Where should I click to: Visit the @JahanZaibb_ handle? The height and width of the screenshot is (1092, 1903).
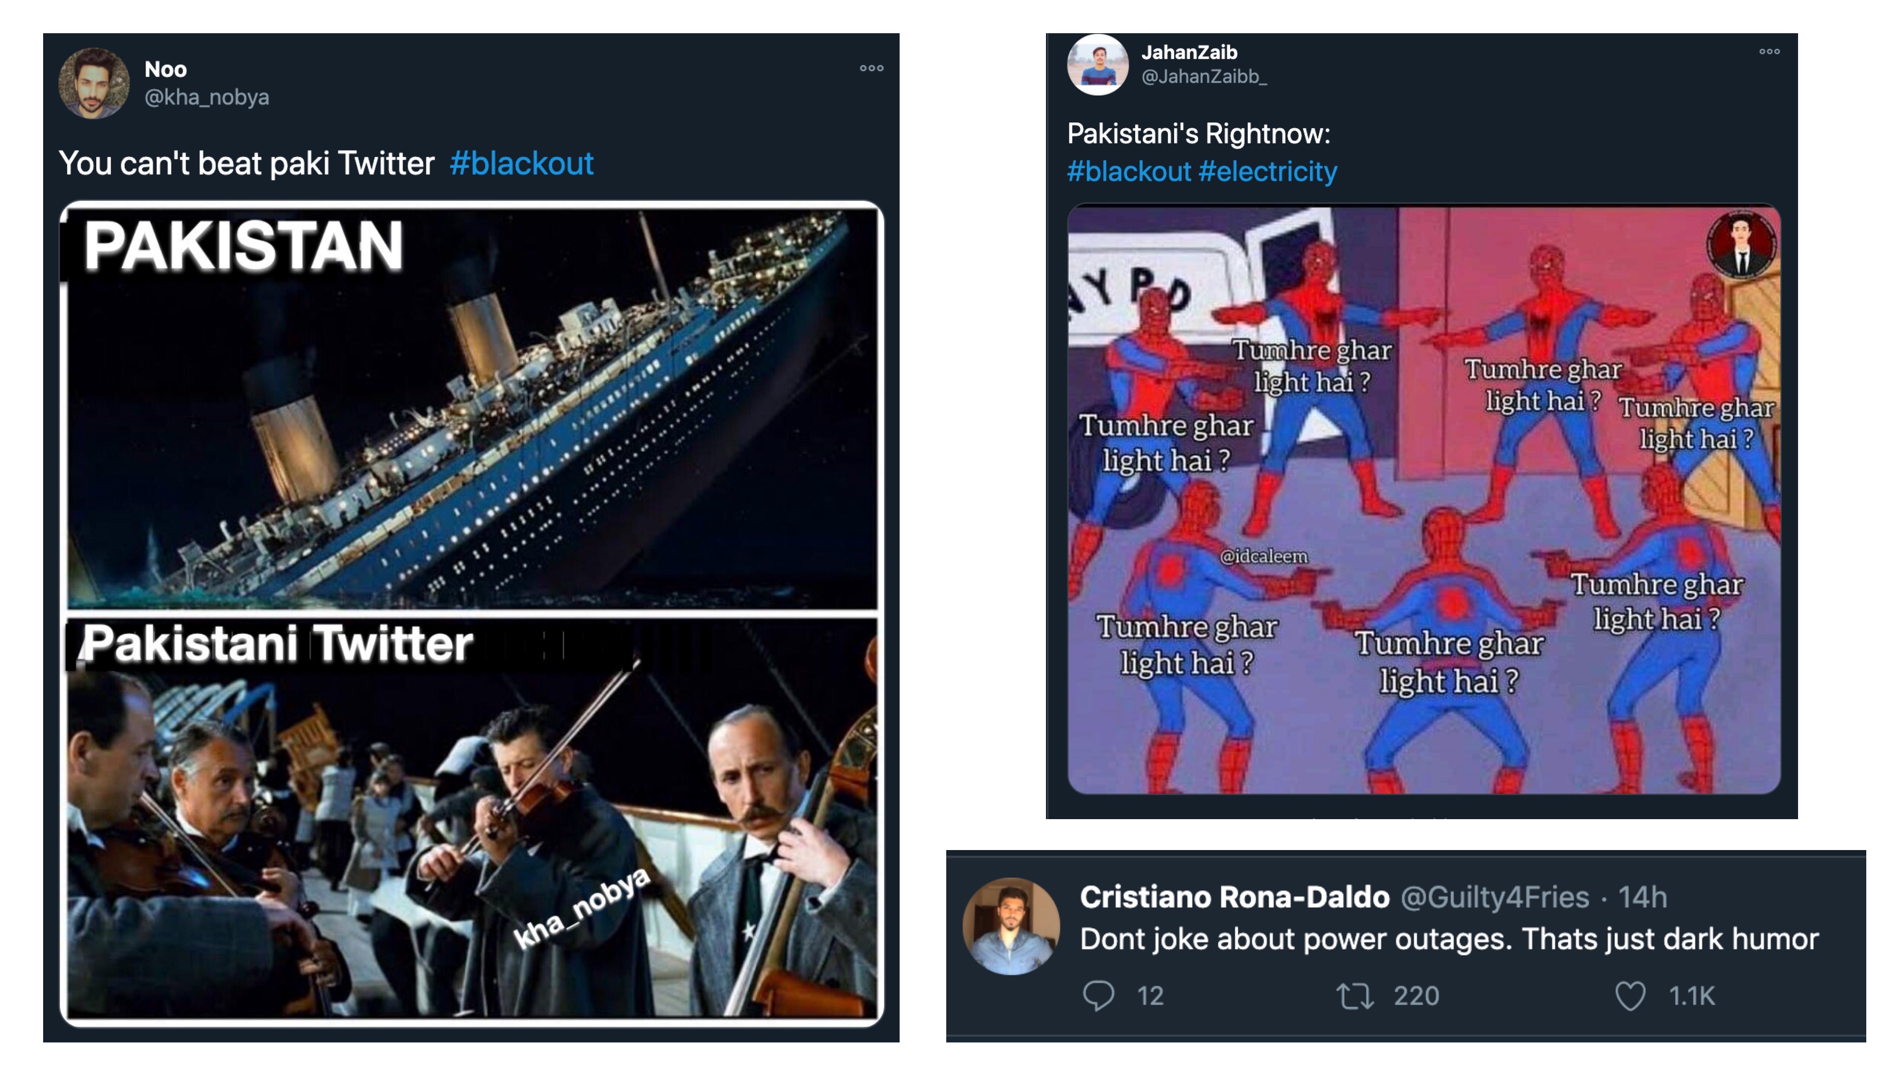(x=1203, y=76)
